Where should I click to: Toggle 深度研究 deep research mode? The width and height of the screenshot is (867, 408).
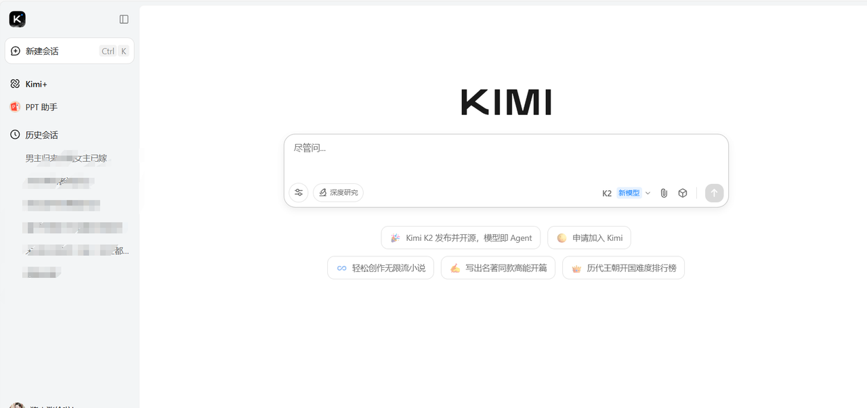[338, 193]
